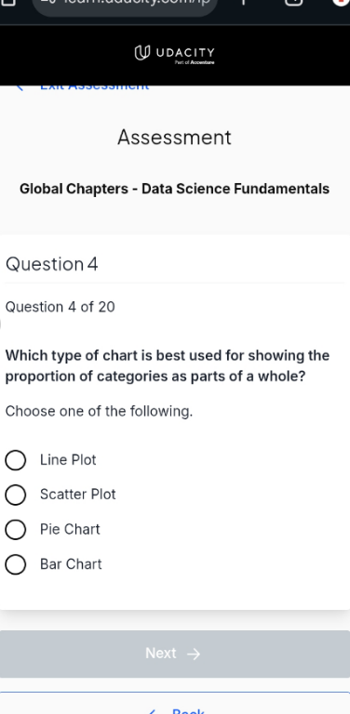Viewport: 350px width, 714px height.
Task: Click the Line Plot answer label
Action: tap(68, 460)
